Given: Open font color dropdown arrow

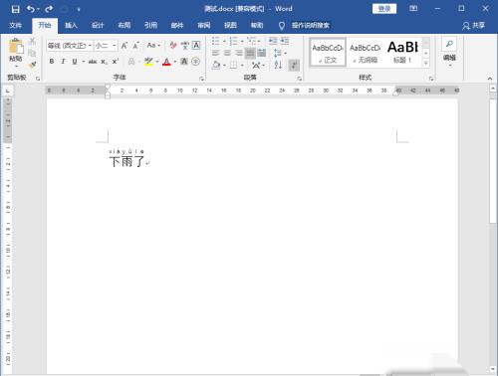Looking at the screenshot, I should point(175,62).
